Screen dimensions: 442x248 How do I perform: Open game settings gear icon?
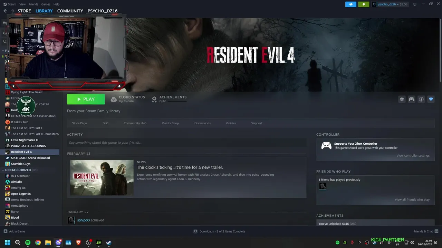click(x=402, y=99)
